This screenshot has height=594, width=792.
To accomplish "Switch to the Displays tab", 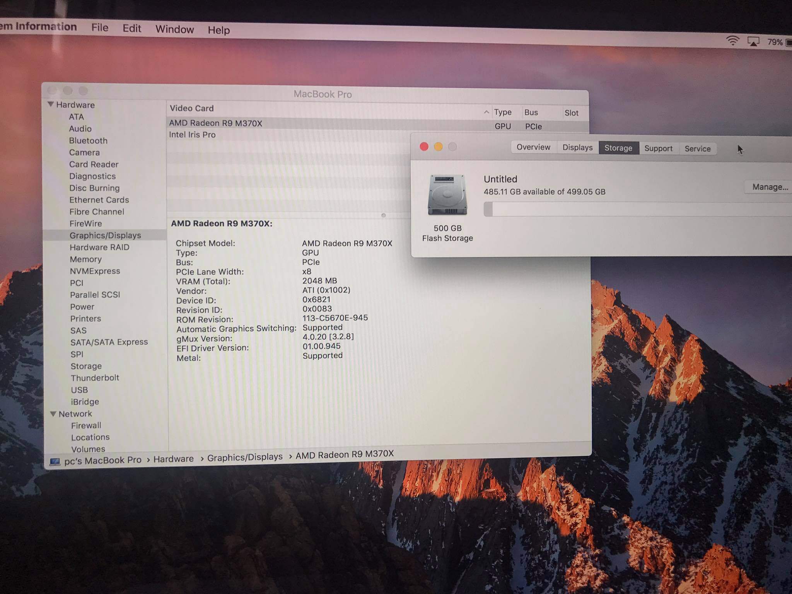I will pos(577,148).
